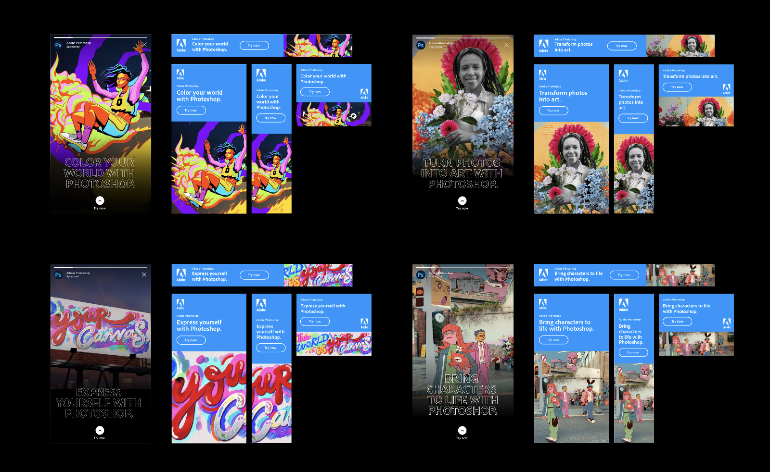Viewport: 770px width, 472px height.
Task: Click the Adobe logo in the 'Color your world' small landscape ad
Action: coord(364,94)
